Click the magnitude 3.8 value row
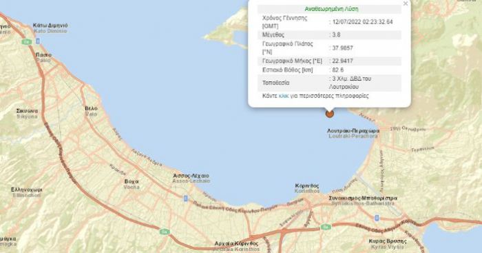Image resolution: width=482 pixels, height=253 pixels. coord(329,34)
